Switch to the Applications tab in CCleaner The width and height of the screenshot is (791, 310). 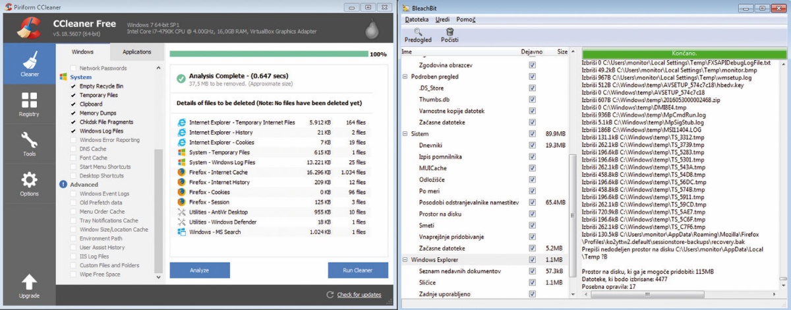tap(137, 52)
